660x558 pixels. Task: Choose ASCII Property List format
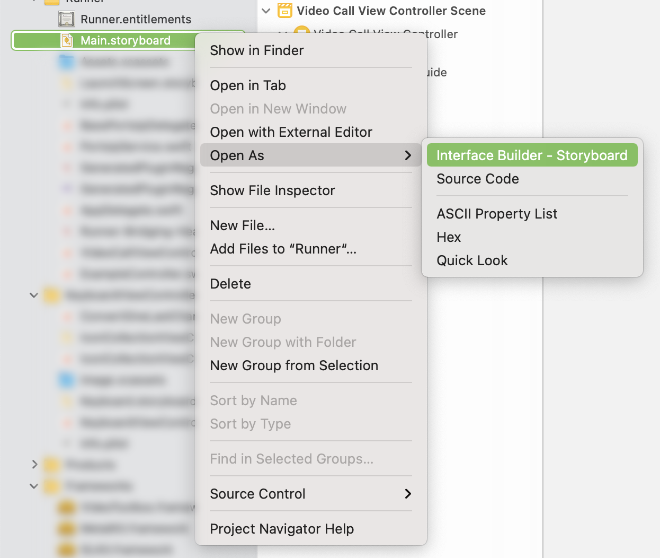click(497, 214)
